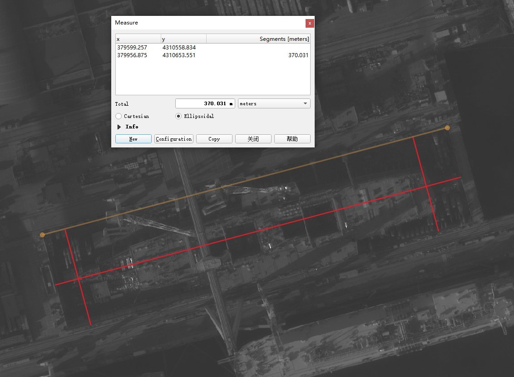Open the meters unit dropdown
Screen dimensions: 514x377
tap(274, 103)
